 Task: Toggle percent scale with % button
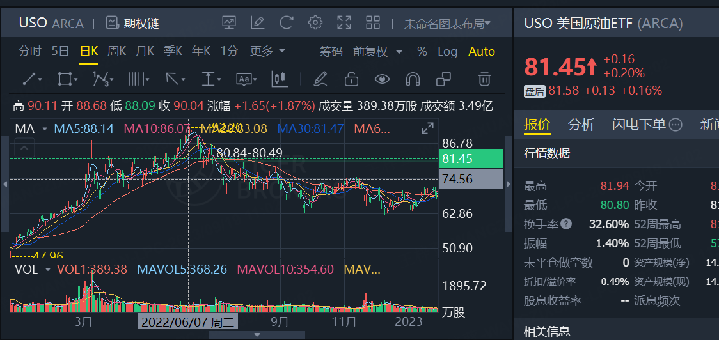(x=422, y=52)
